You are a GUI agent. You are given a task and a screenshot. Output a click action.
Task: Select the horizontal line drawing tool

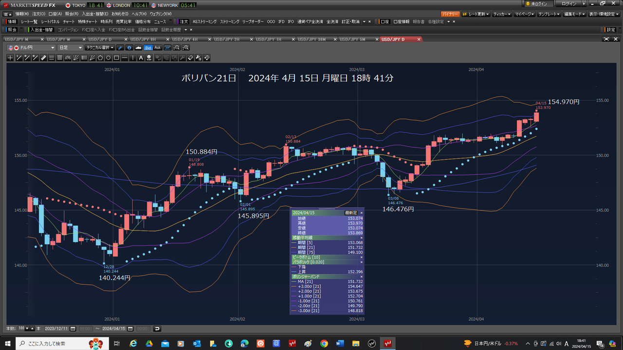click(125, 58)
